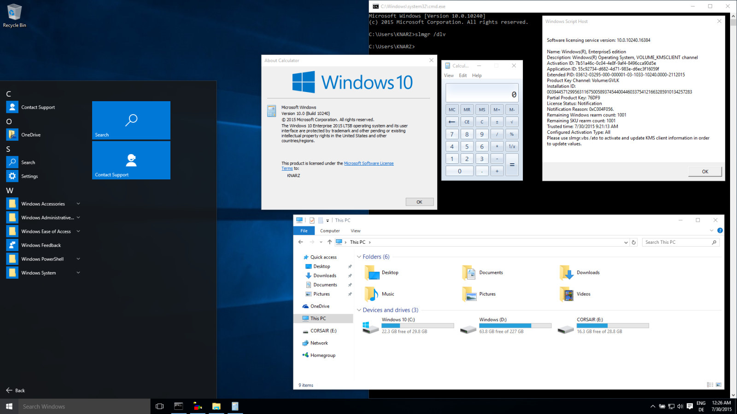Expand Windows Ease of Access folder
The image size is (737, 414).
coord(78,231)
